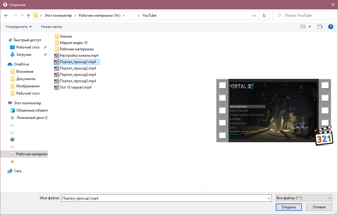The height and width of the screenshot is (215, 338).
Task: Click the Yandex browser logo in title bar
Action: point(5,5)
